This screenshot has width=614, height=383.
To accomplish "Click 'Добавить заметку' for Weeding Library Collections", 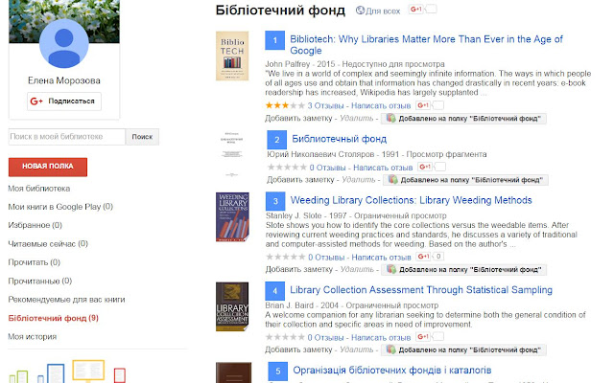I will 298,269.
